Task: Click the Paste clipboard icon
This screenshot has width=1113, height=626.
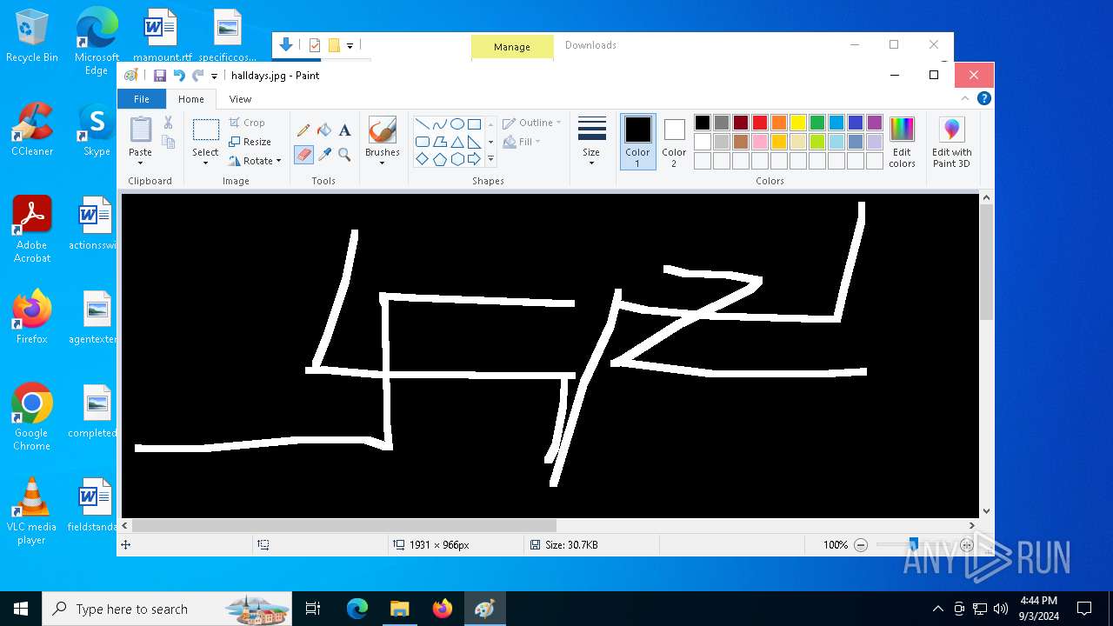Action: tap(140, 130)
